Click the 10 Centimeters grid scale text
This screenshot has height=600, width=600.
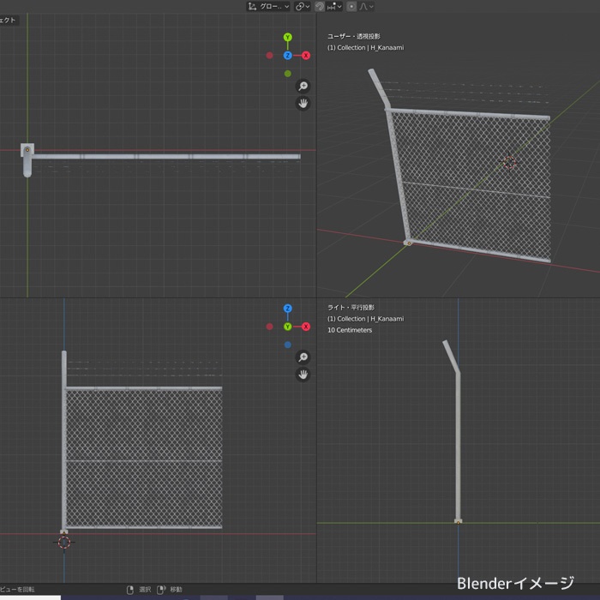pyautogui.click(x=350, y=330)
